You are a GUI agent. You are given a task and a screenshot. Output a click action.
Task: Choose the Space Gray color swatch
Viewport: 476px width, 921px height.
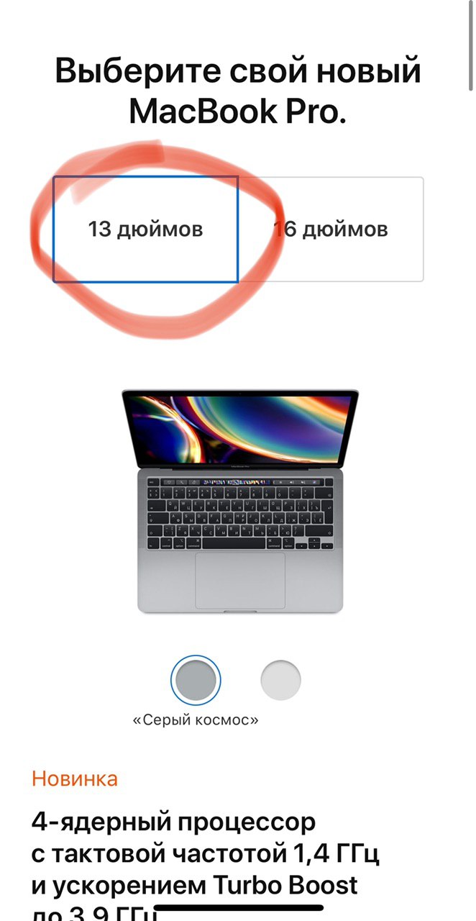[x=196, y=679]
